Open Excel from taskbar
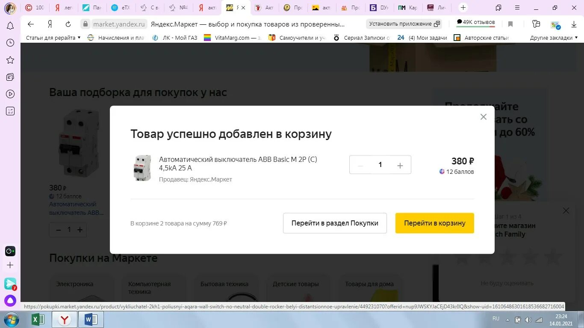 point(38,319)
